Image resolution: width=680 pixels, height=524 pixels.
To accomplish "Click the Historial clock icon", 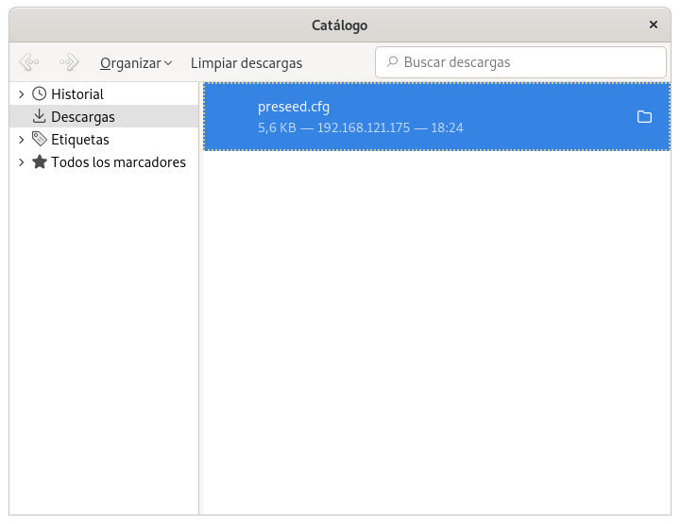I will 39,94.
